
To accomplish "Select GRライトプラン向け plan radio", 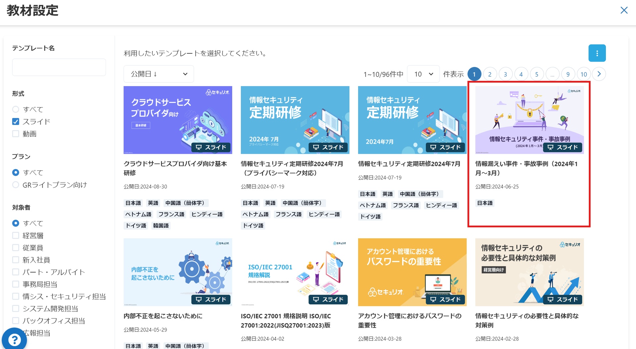I will [x=16, y=185].
